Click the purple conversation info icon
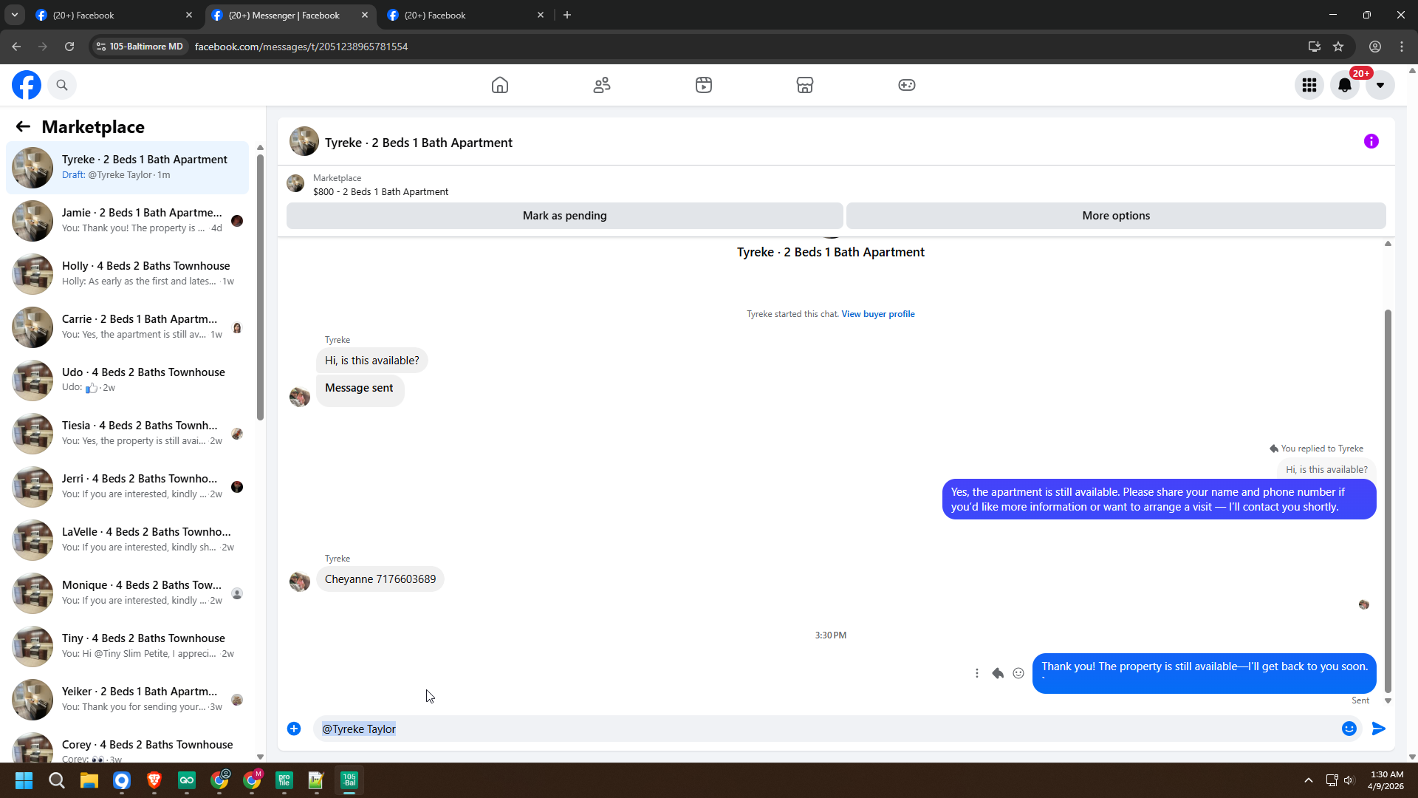 point(1371,141)
